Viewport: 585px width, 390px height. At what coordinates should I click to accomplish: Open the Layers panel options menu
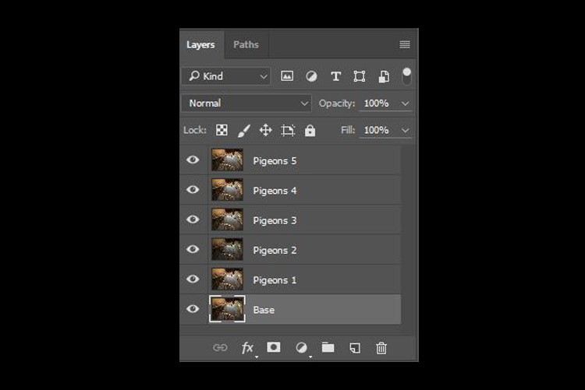(404, 44)
